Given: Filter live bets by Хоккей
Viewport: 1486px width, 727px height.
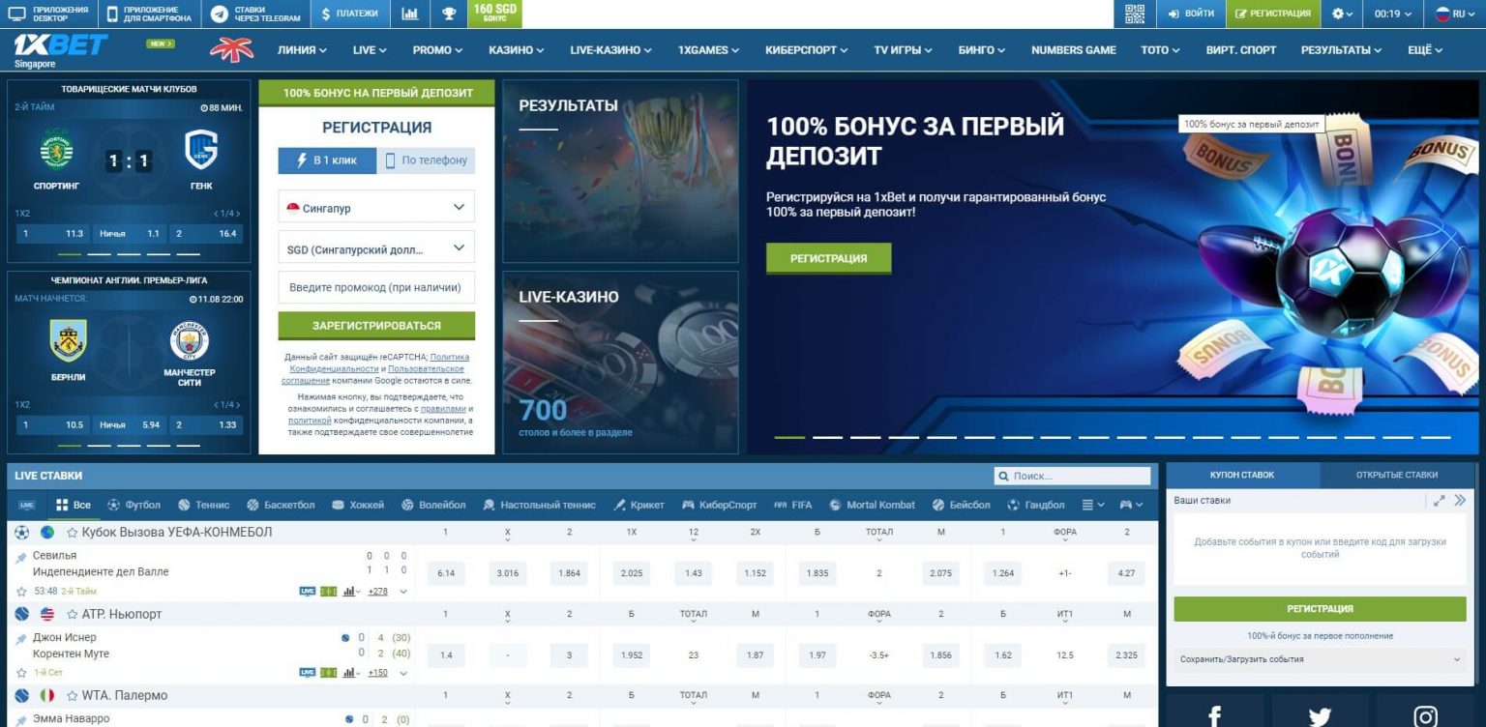Looking at the screenshot, I should click(358, 505).
